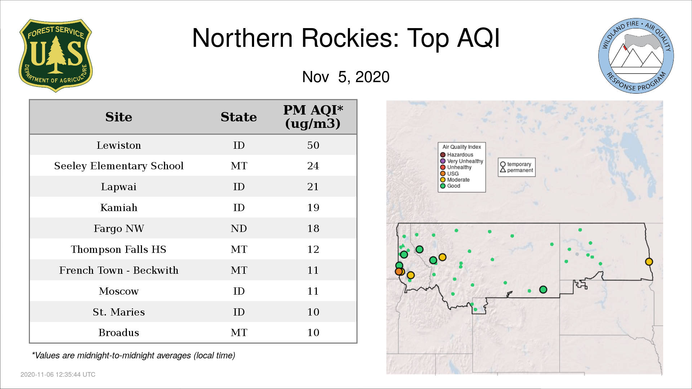The height and width of the screenshot is (389, 692).
Task: Click the permanent triangle symbol in legend
Action: pyautogui.click(x=503, y=170)
